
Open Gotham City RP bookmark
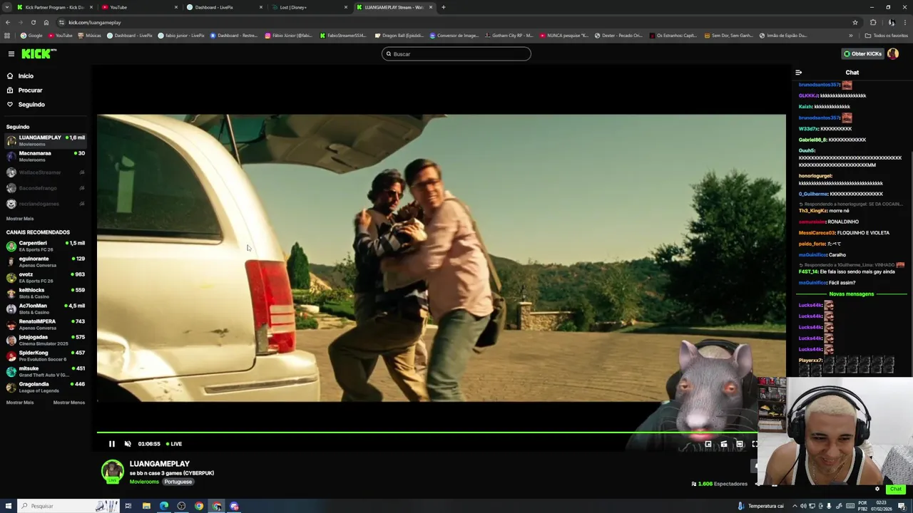509,36
